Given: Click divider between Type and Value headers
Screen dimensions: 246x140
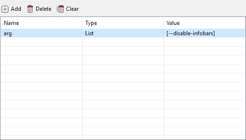Looking at the screenshot, I should tap(164, 23).
